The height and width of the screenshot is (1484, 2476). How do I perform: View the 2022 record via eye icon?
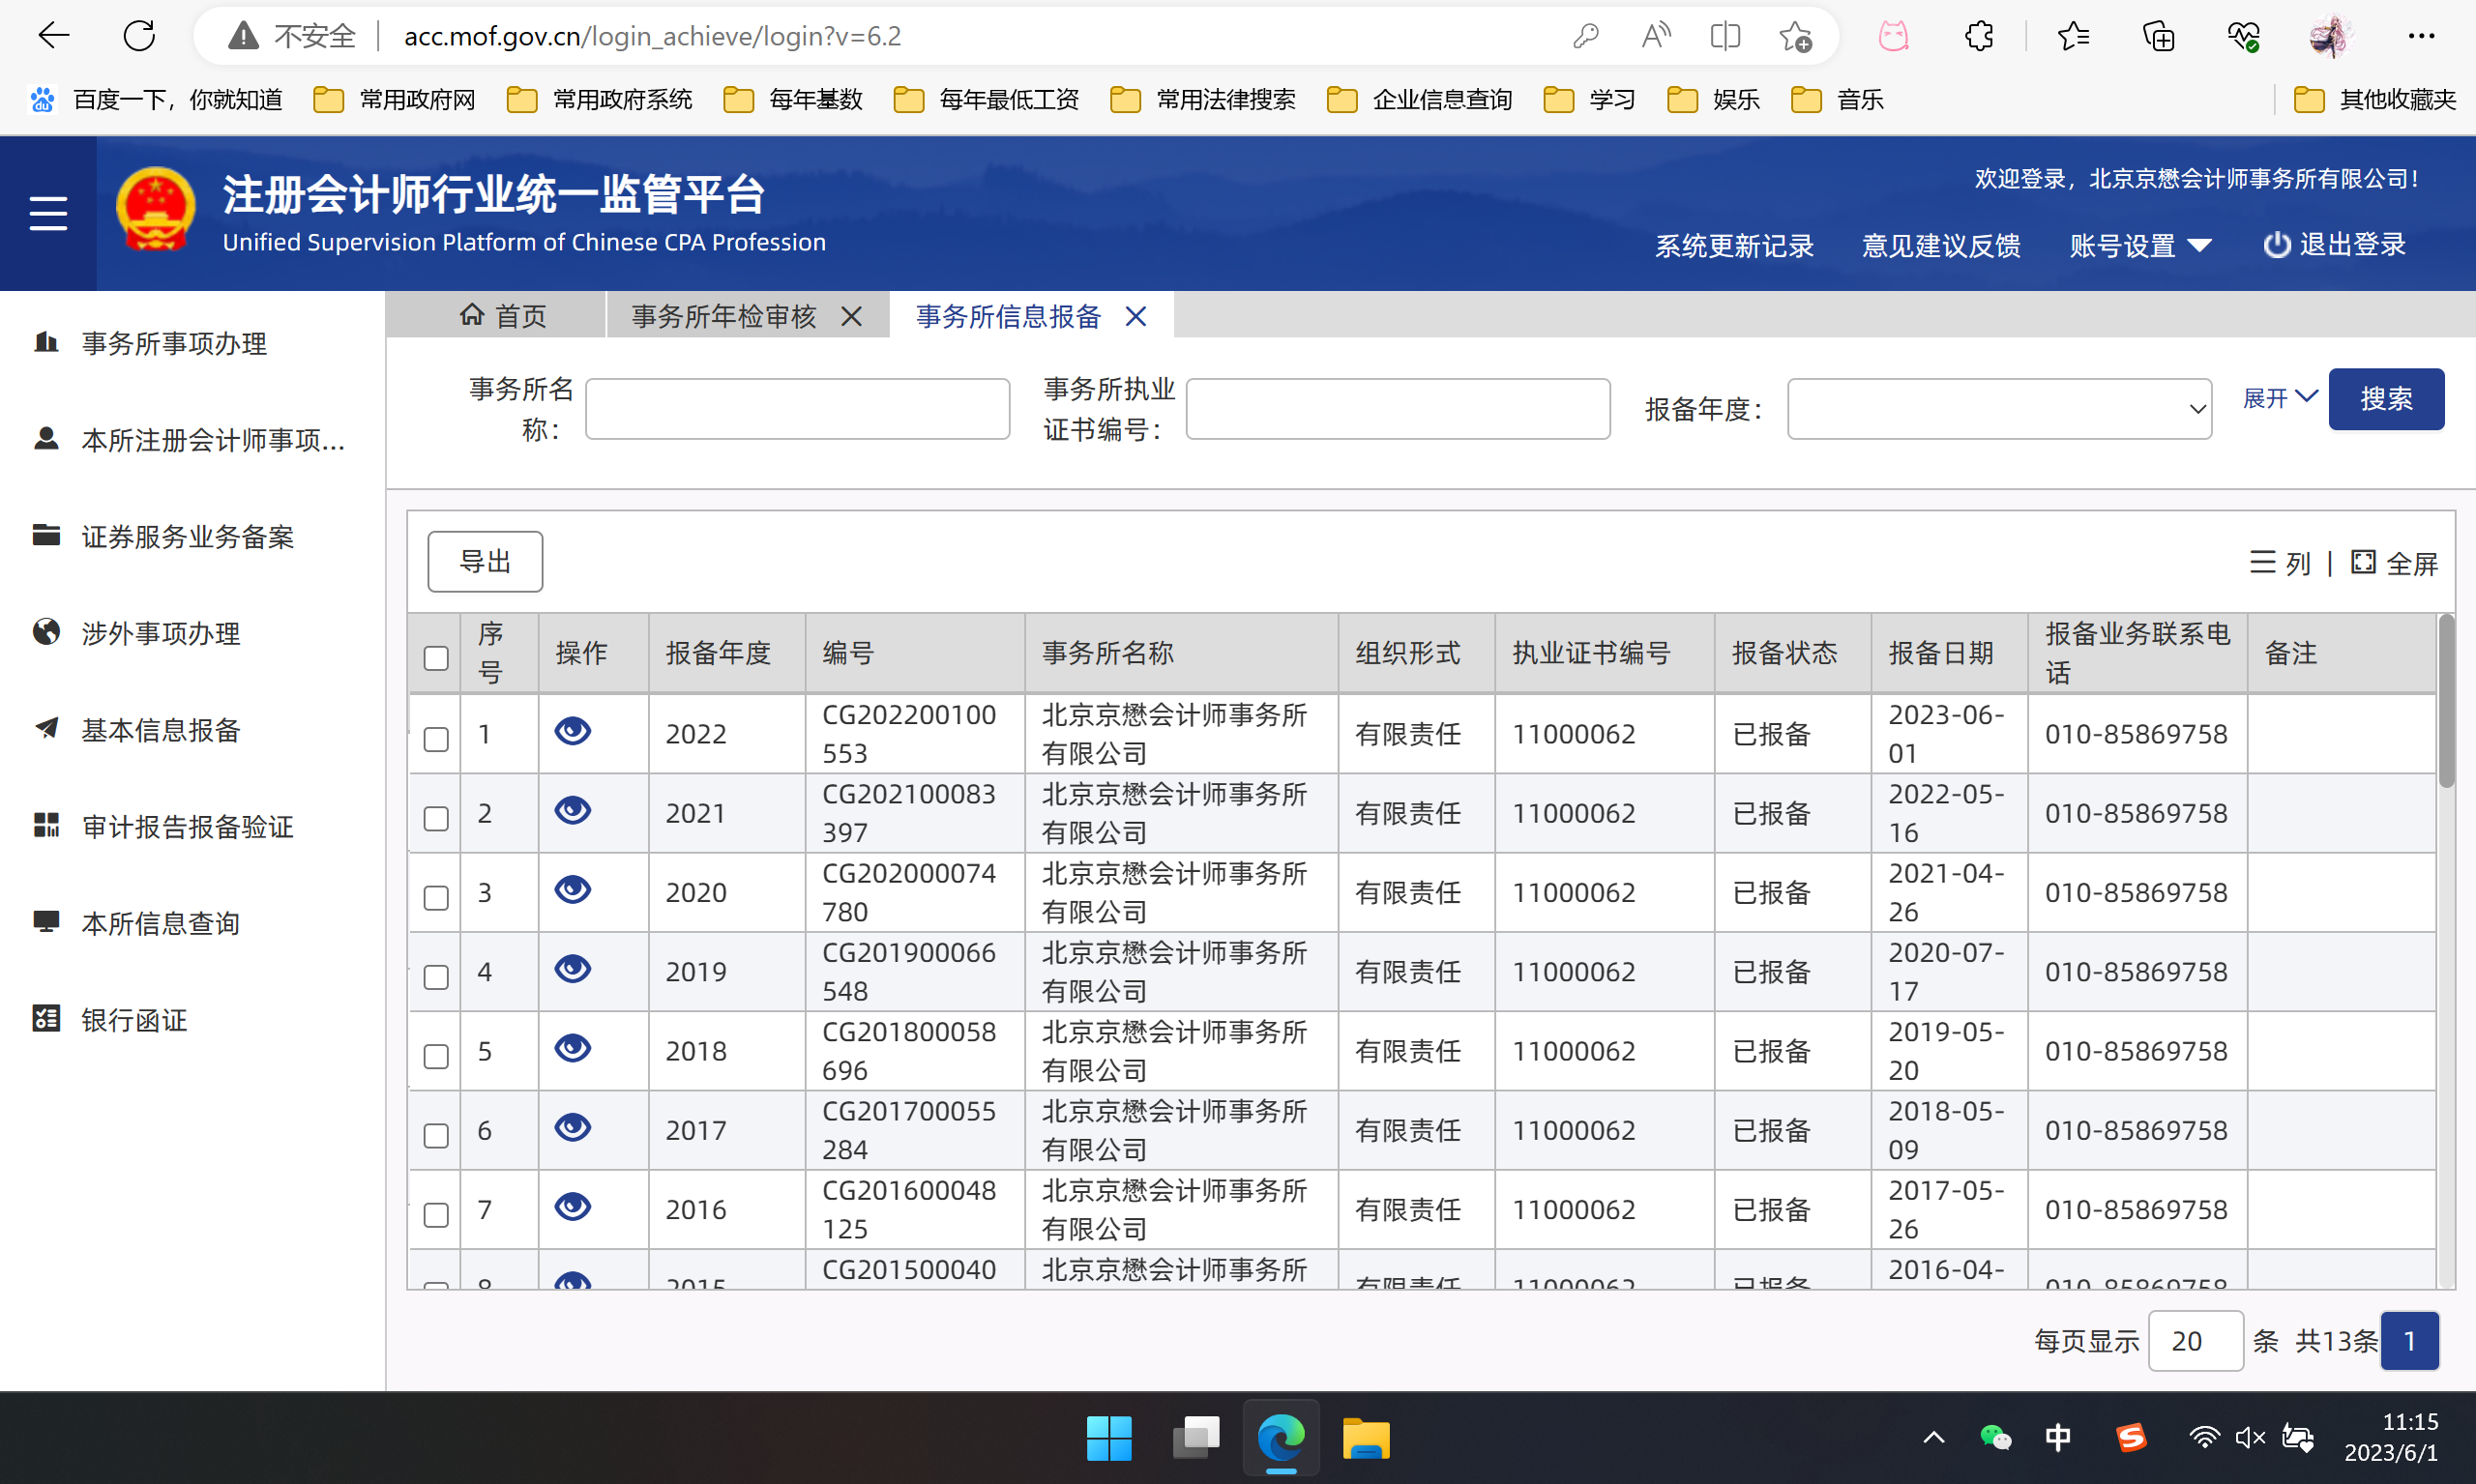(x=573, y=732)
